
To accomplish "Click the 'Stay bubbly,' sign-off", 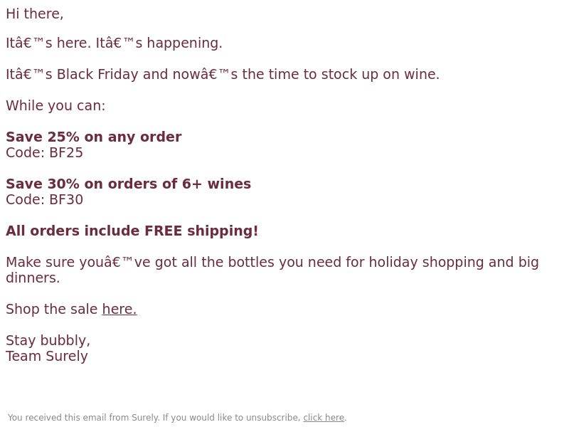I will coord(48,341).
